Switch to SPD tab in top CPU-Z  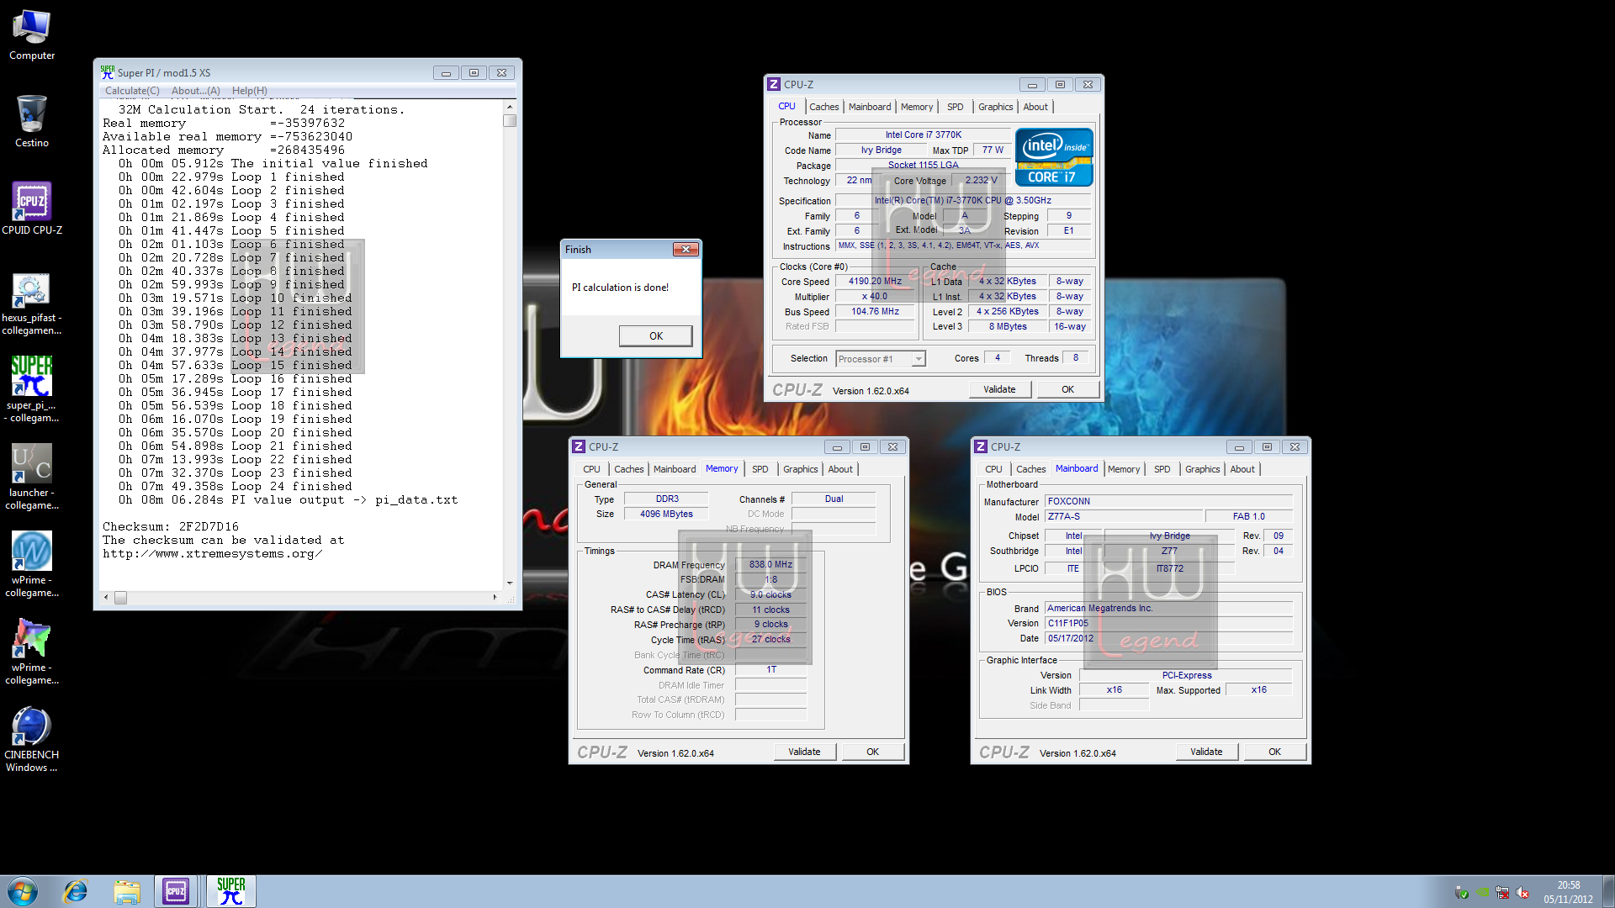pos(955,107)
